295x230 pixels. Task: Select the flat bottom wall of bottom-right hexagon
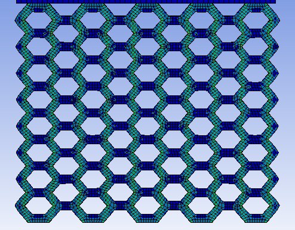pos(256,218)
